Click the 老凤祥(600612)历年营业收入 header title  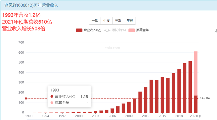pos(31,6)
